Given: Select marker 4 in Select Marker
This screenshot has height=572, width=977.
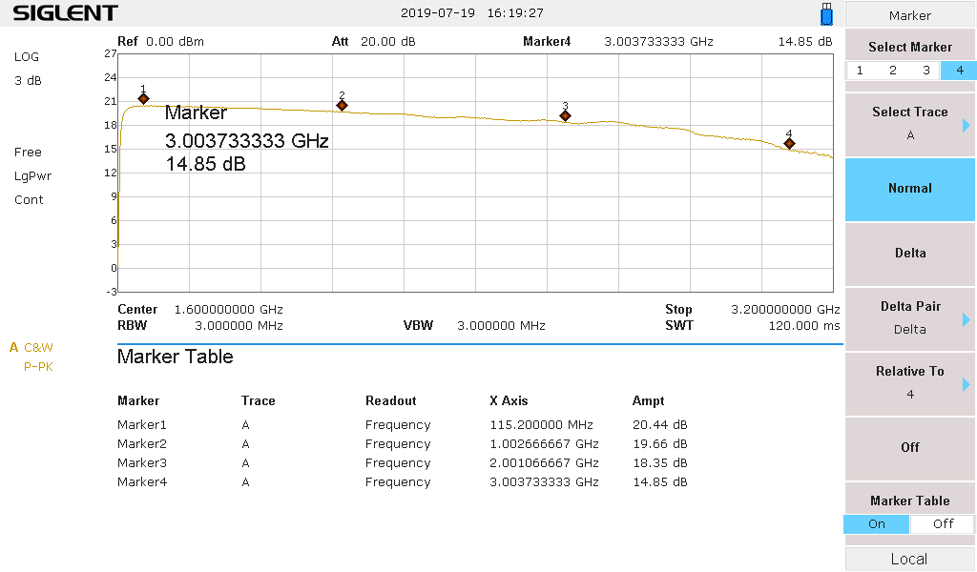Looking at the screenshot, I should click(960, 71).
